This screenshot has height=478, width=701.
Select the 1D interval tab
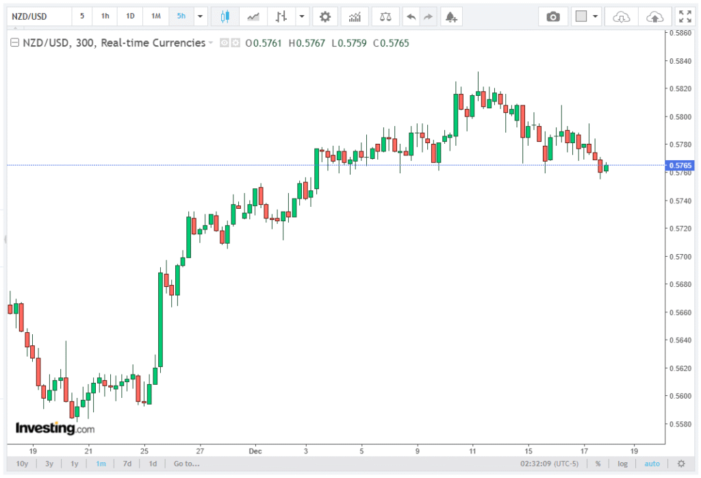130,16
